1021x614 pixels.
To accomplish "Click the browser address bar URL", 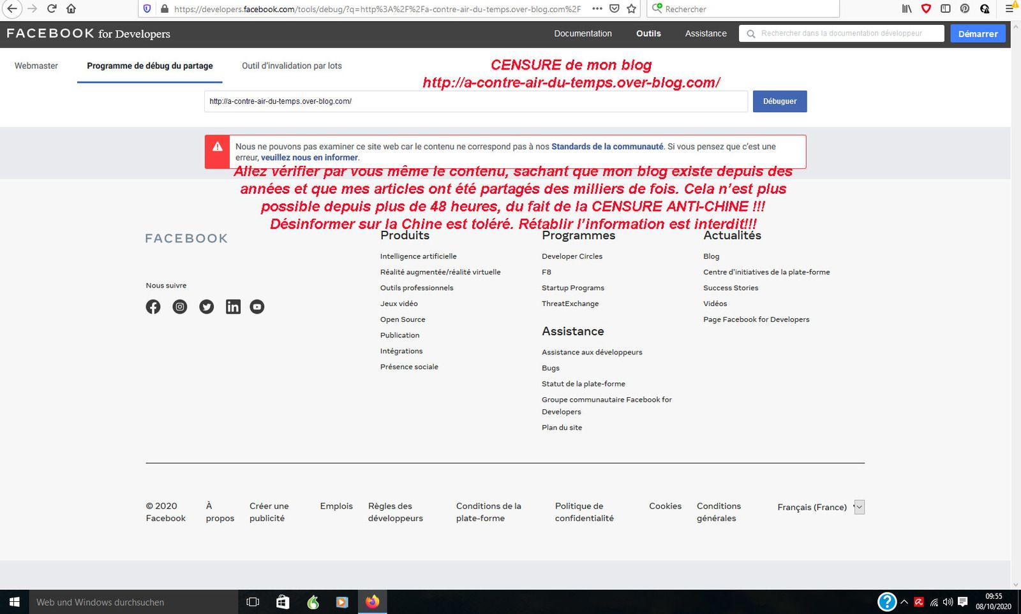I will point(377,9).
